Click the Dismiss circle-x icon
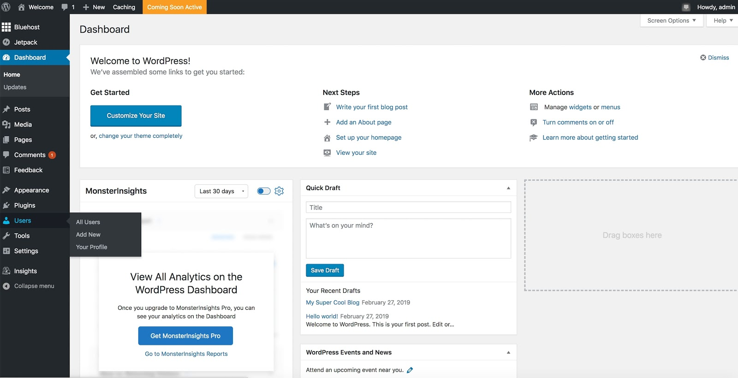Viewport: 738px width, 378px height. click(x=703, y=58)
